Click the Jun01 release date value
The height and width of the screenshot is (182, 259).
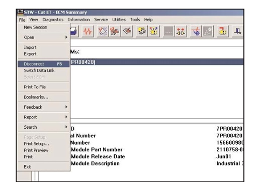pyautogui.click(x=224, y=156)
